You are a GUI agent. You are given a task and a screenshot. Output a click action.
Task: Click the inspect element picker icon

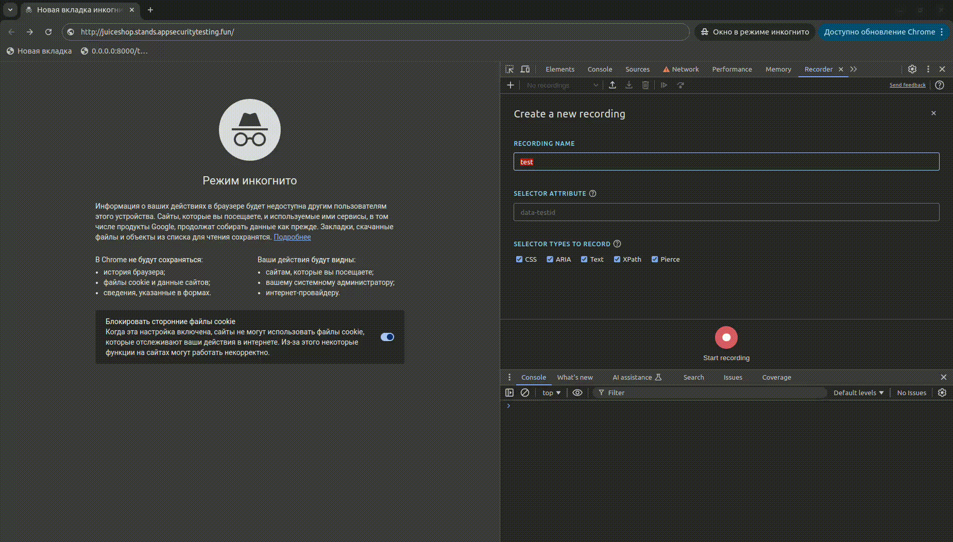[509, 69]
